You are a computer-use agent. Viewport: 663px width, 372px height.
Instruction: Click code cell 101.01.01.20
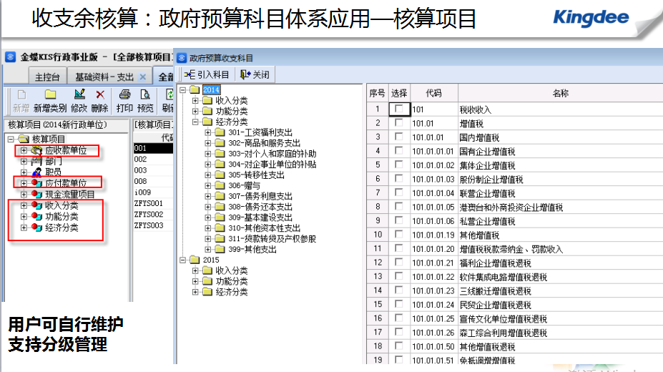pyautogui.click(x=433, y=249)
